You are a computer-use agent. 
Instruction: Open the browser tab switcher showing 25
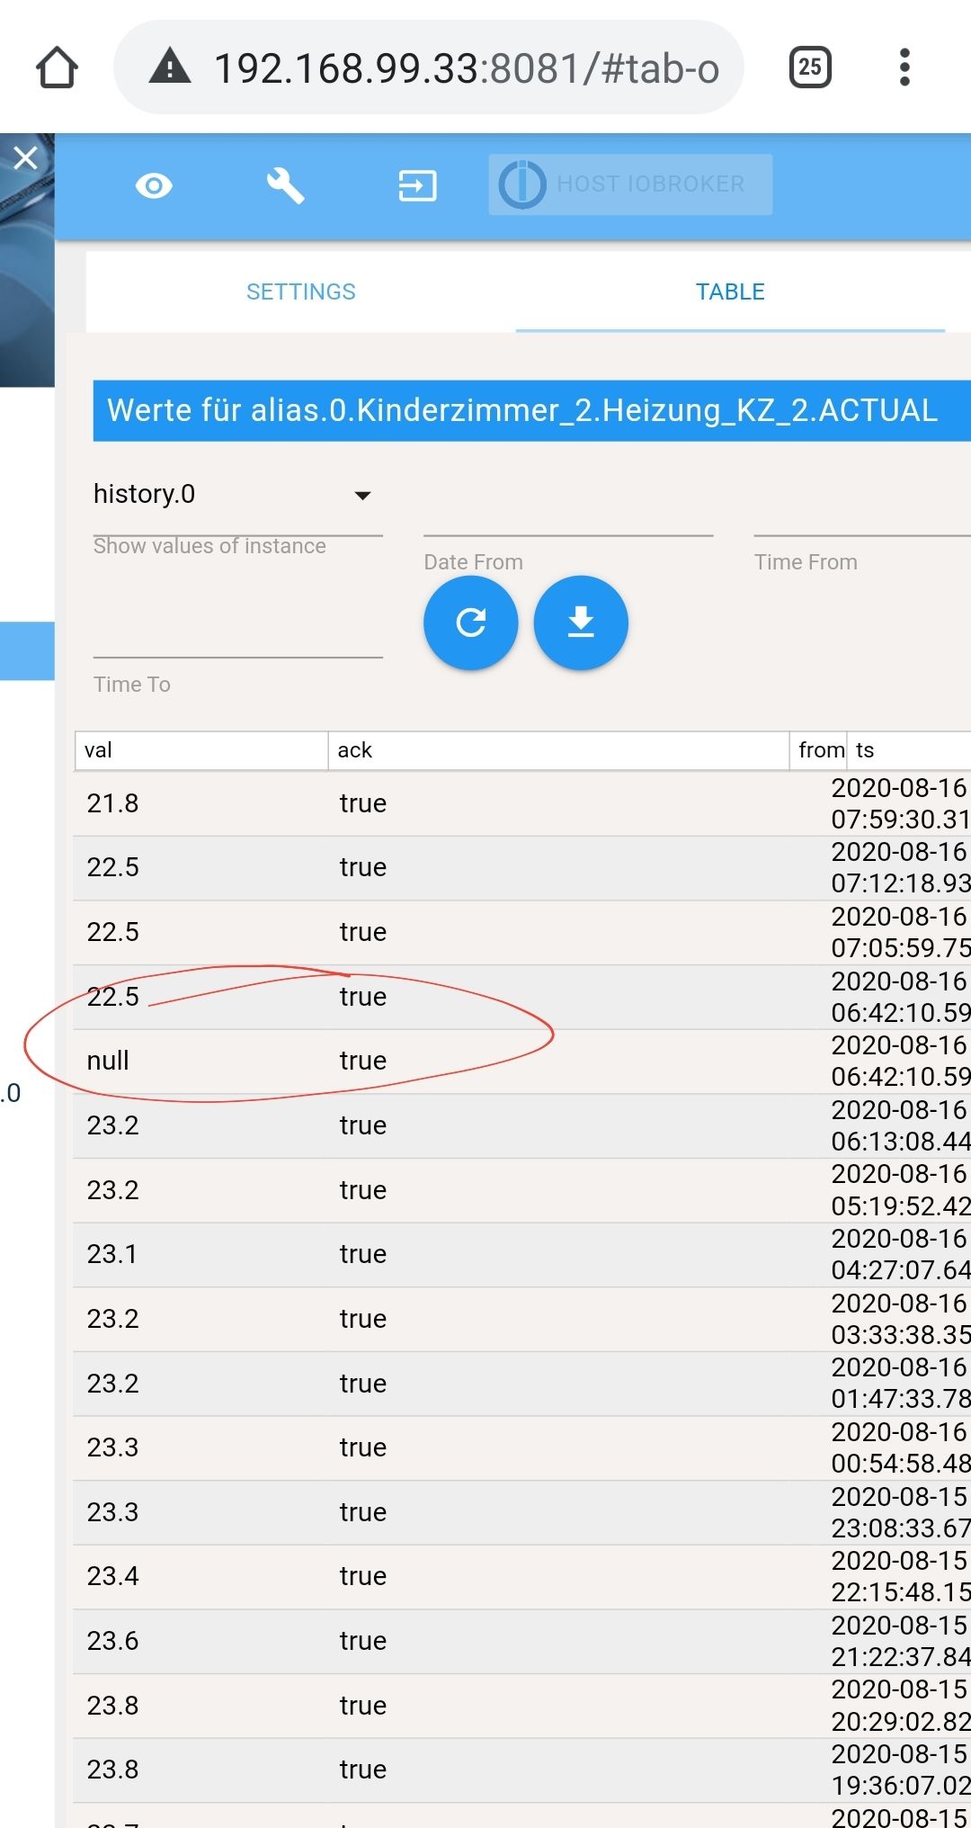pyautogui.click(x=810, y=67)
